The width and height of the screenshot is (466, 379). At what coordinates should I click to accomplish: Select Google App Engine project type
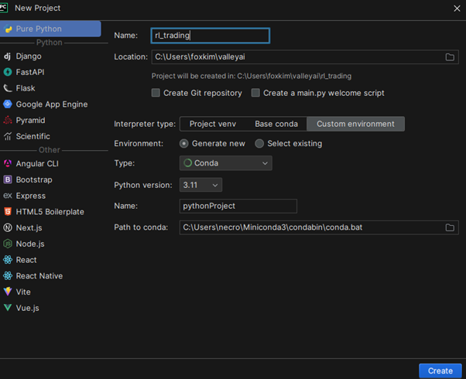pos(53,104)
